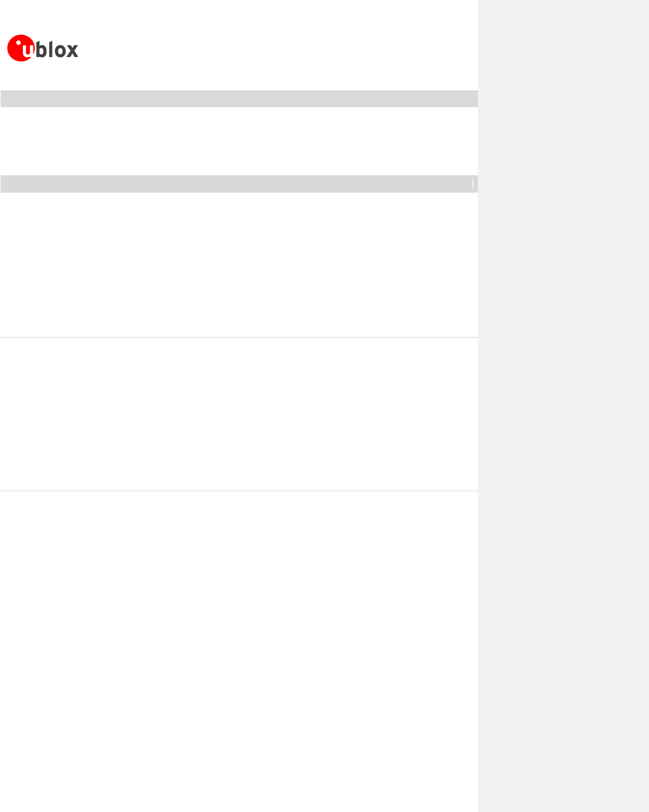Click the u-blox logo
The width and height of the screenshot is (649, 812).
[x=43, y=48]
